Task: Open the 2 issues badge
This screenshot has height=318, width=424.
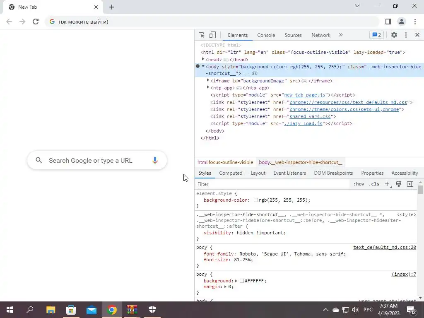Action: click(x=376, y=35)
